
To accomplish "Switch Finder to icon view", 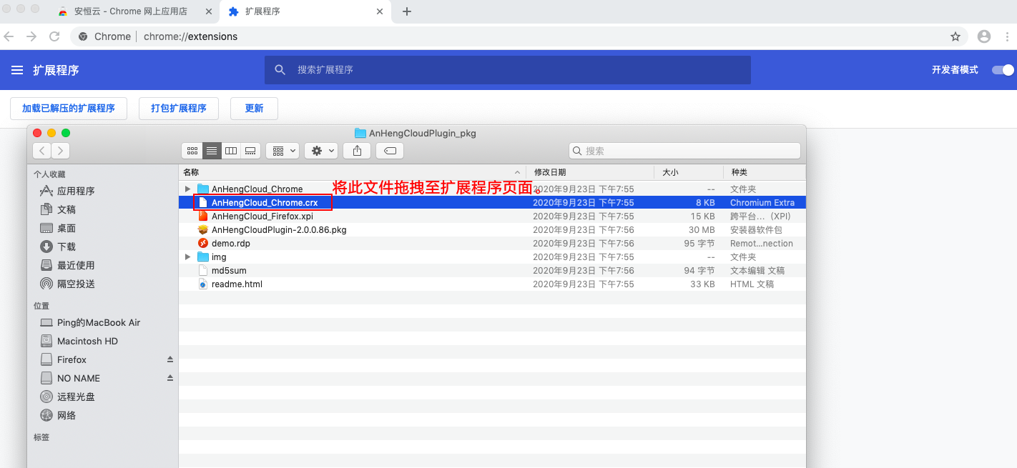I will 192,151.
